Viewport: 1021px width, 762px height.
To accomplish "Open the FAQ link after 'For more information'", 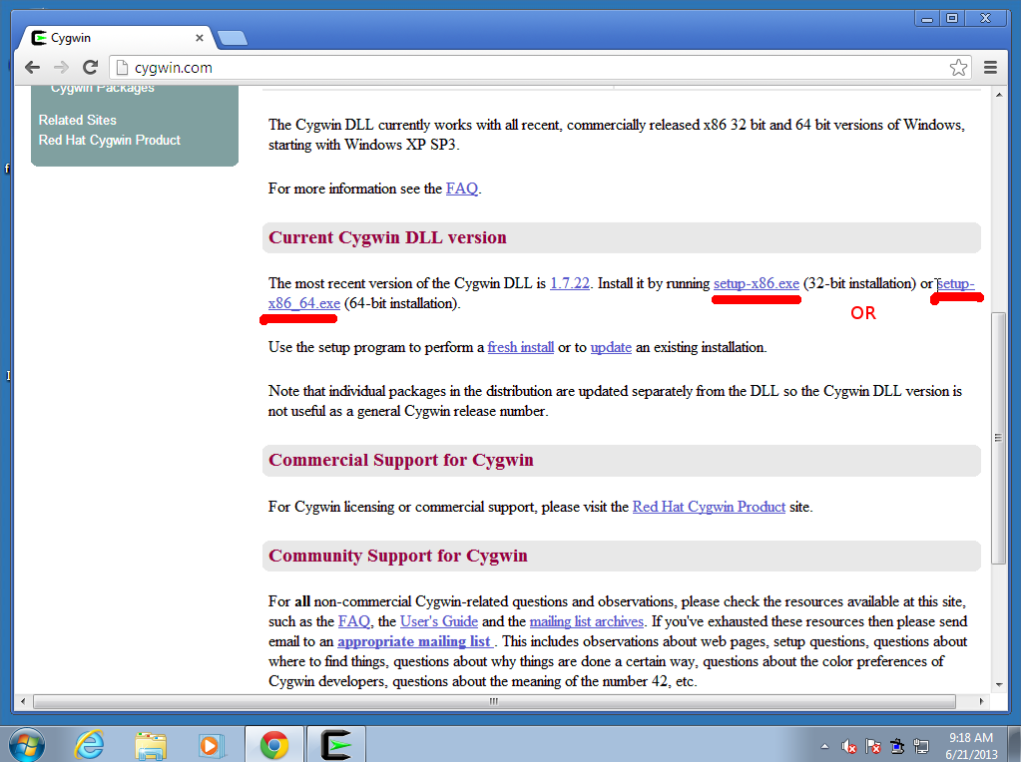I will 462,189.
